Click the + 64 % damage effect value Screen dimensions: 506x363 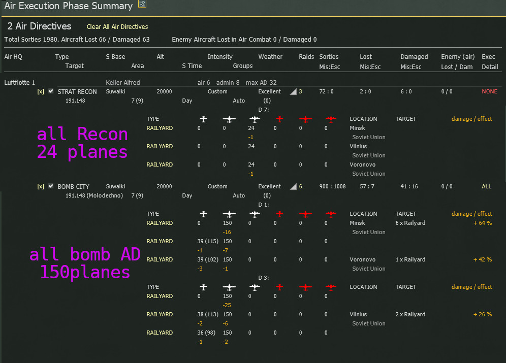click(483, 223)
